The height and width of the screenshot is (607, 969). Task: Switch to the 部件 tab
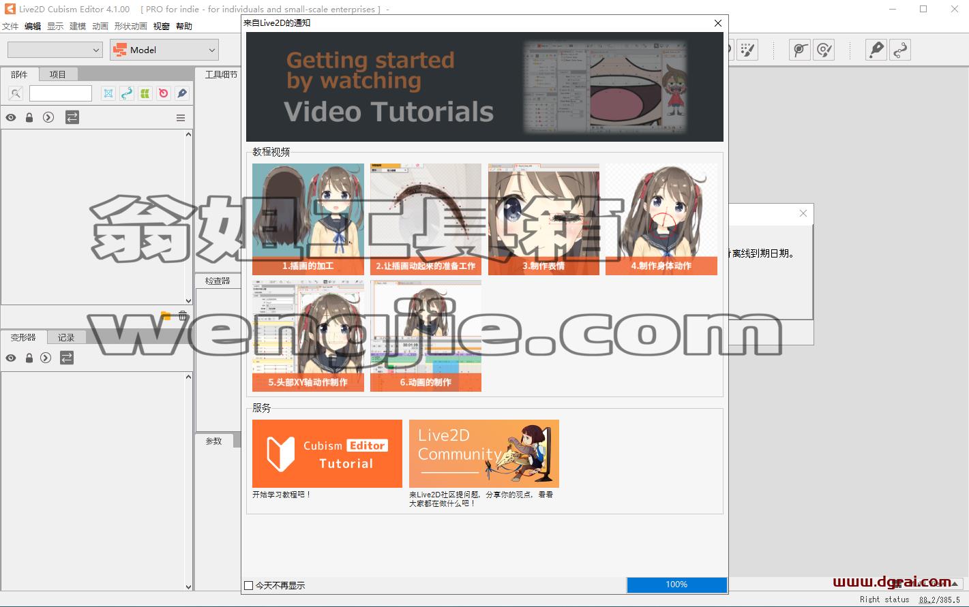pyautogui.click(x=20, y=74)
